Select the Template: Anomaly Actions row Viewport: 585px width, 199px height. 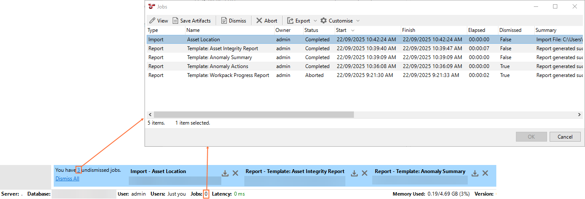(365, 66)
